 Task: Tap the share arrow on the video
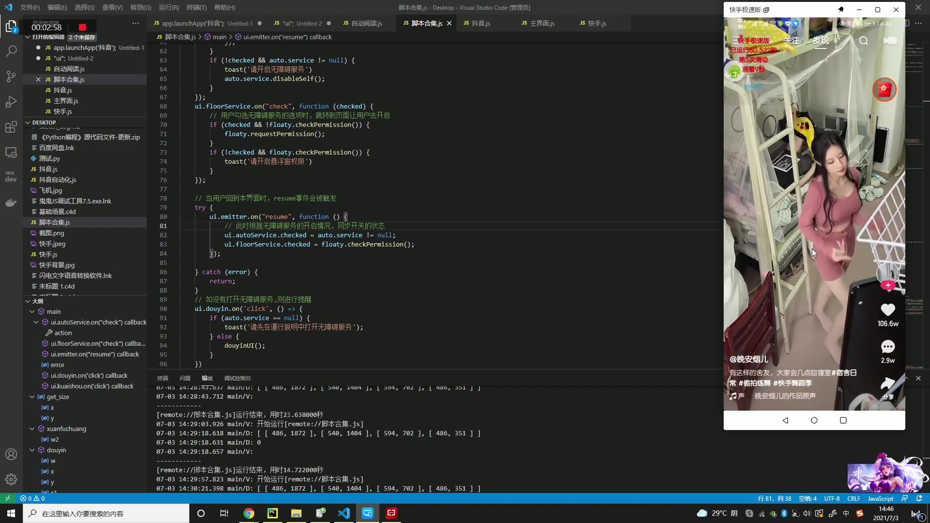(888, 384)
